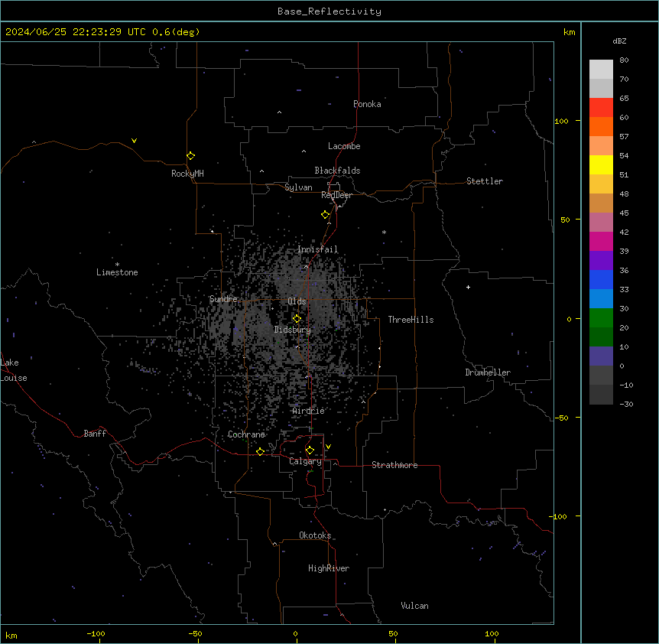
Task: Click the Olds label
Action: [297, 301]
